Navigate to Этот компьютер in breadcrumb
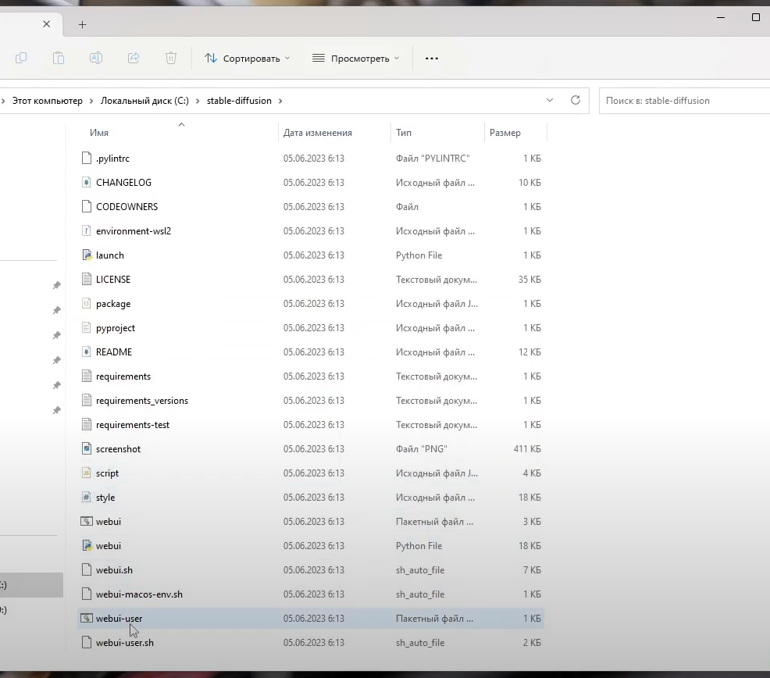Image resolution: width=770 pixels, height=678 pixels. click(47, 101)
